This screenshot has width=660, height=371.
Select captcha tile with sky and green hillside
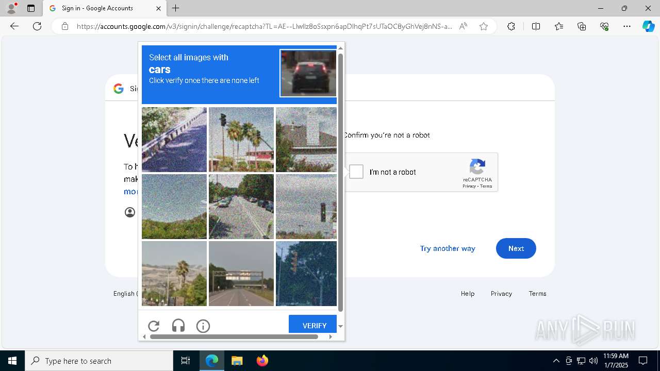174,207
